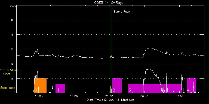Click the 'Sit & Stare mode' label
This screenshot has width=209, height=104.
click(x=9, y=72)
